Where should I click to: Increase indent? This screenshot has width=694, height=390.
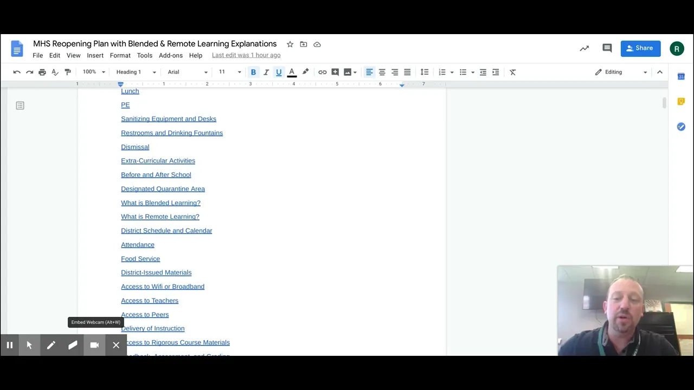[496, 72]
